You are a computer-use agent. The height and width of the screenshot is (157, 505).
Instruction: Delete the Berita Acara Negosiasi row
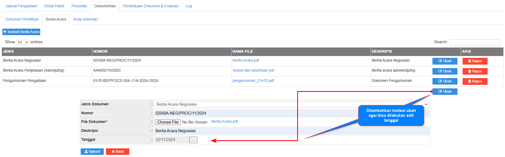pos(475,61)
